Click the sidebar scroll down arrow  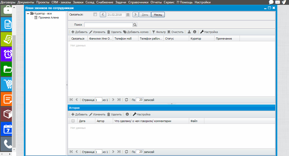[14, 150]
